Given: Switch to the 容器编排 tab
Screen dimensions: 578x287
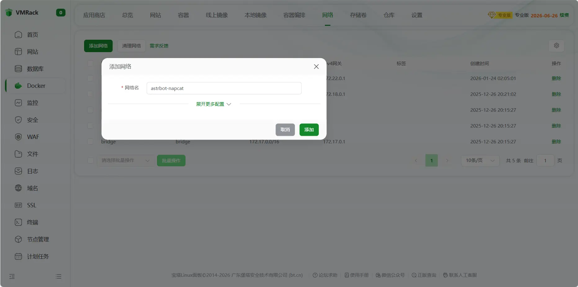Looking at the screenshot, I should click(x=294, y=15).
